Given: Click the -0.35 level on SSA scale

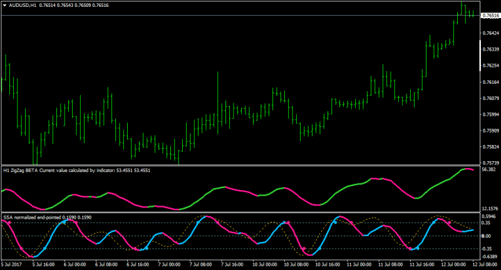Looking at the screenshot, I should click(x=487, y=249).
